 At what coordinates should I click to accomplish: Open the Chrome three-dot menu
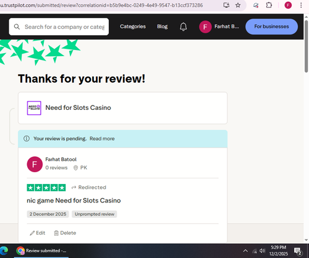point(301,5)
